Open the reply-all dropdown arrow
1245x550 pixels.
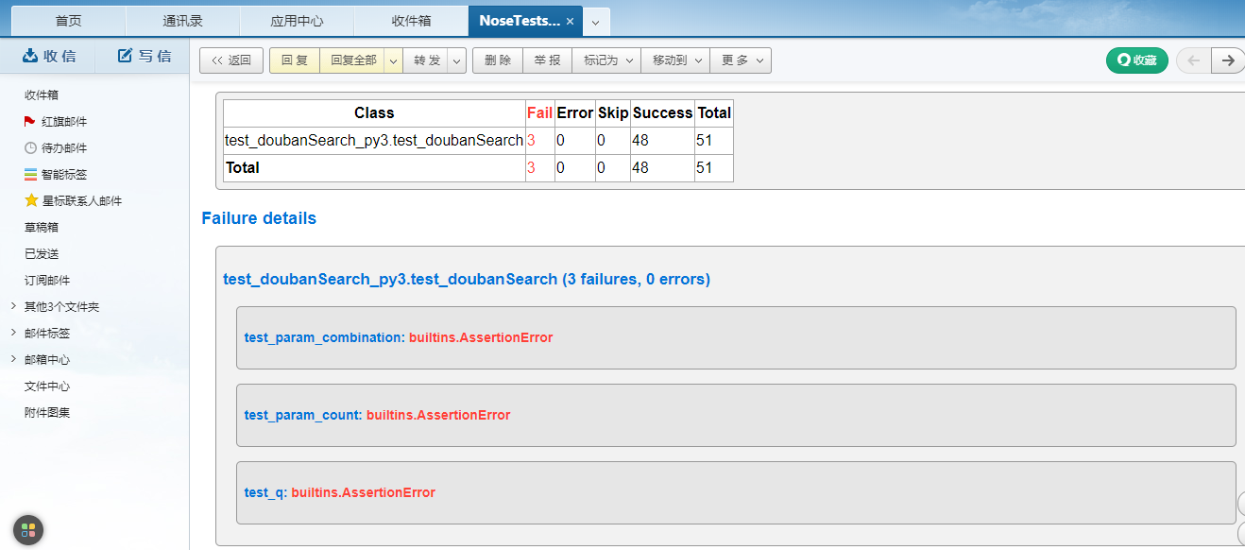click(393, 60)
